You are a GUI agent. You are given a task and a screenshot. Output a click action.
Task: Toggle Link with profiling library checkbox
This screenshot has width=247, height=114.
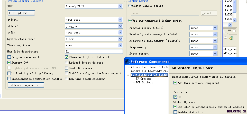click(x=9, y=73)
